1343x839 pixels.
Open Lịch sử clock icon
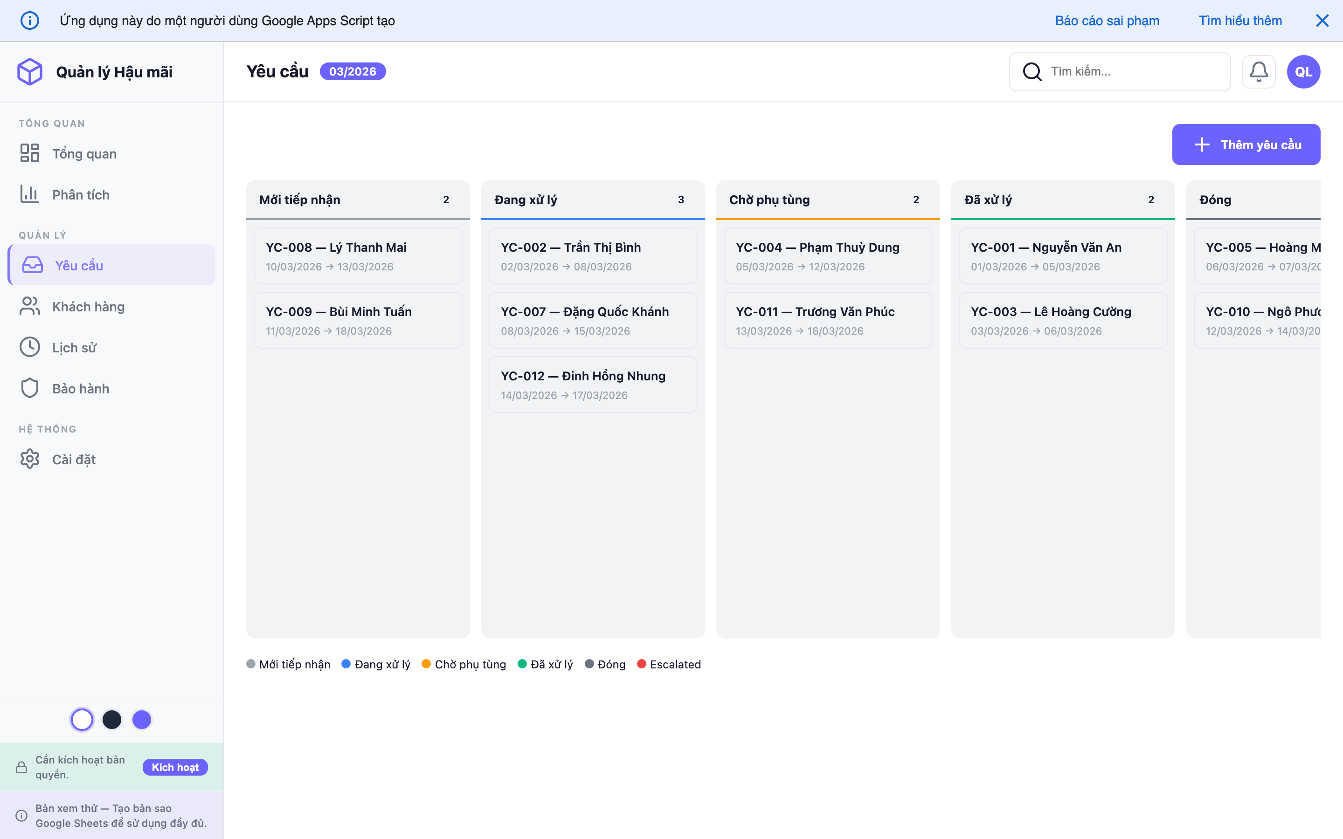point(29,347)
